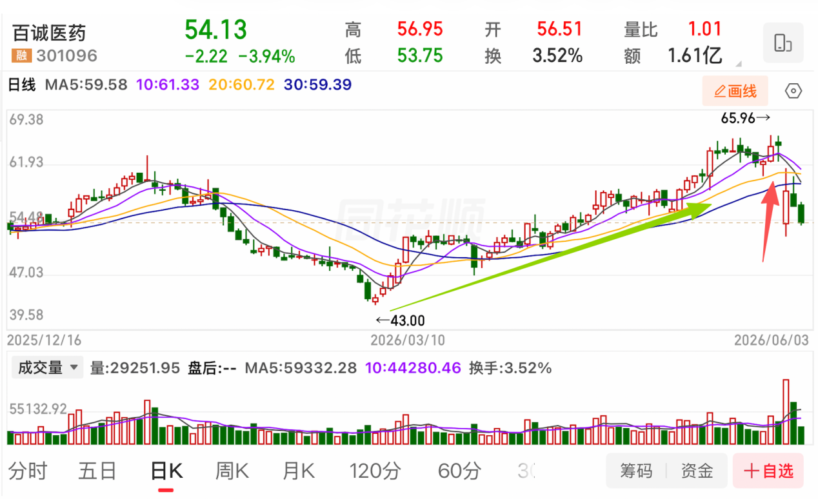Open 资金 capital flow button

pyautogui.click(x=697, y=471)
